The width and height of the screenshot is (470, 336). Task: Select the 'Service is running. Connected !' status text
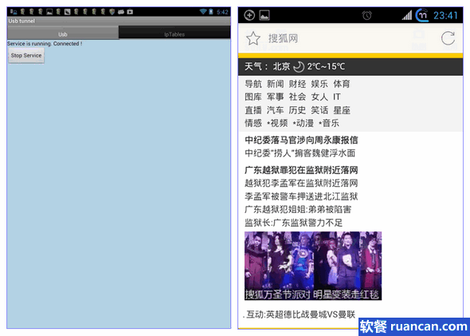[45, 44]
